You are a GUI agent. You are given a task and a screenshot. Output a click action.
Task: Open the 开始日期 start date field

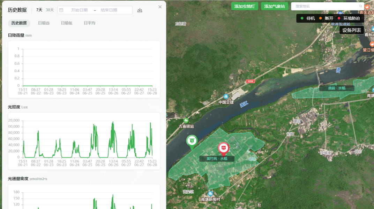click(x=79, y=10)
